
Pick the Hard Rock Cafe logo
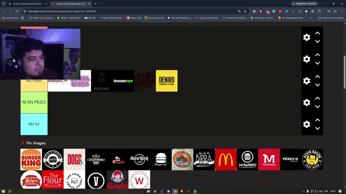tap(139, 160)
